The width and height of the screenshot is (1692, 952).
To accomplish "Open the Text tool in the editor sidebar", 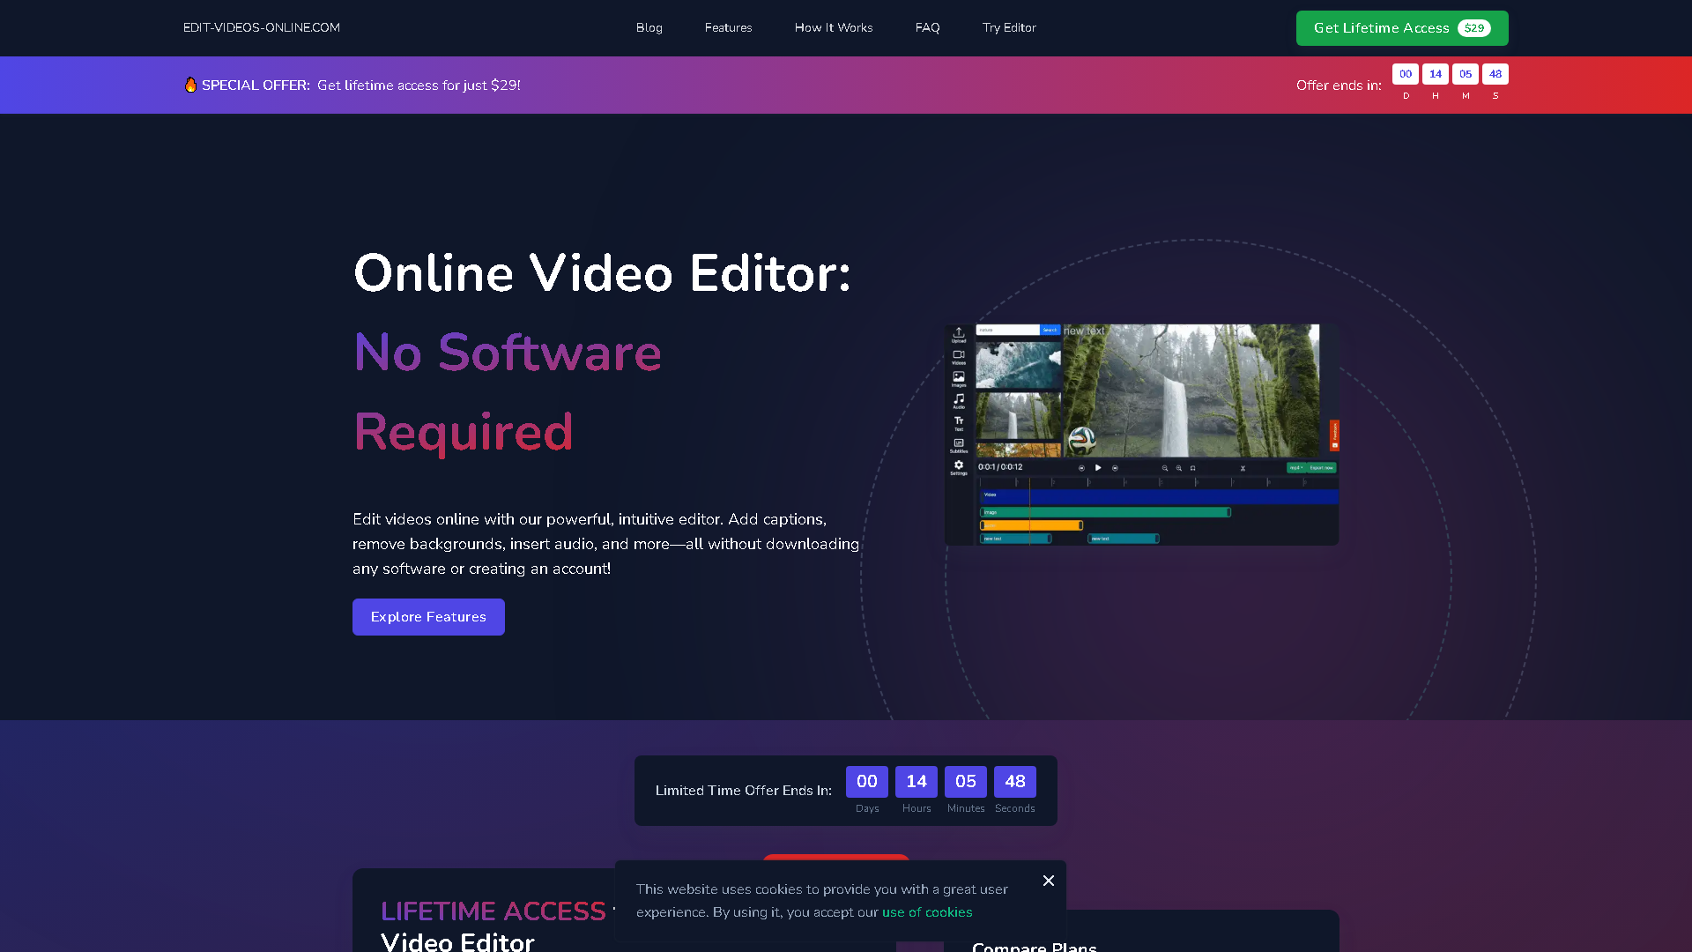I will pyautogui.click(x=959, y=422).
